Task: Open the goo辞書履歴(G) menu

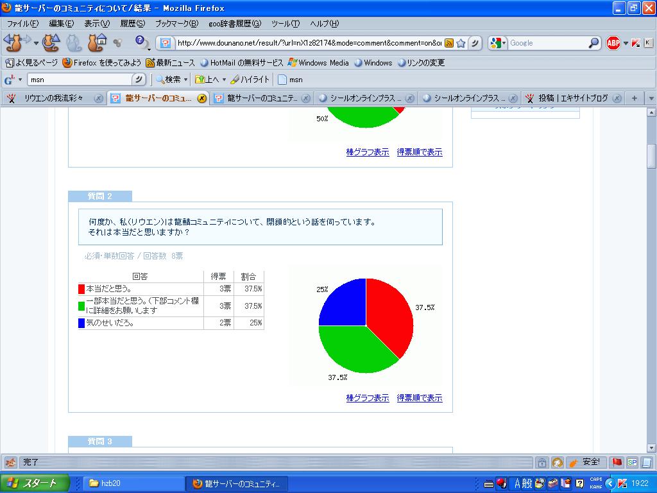Action: (x=235, y=24)
